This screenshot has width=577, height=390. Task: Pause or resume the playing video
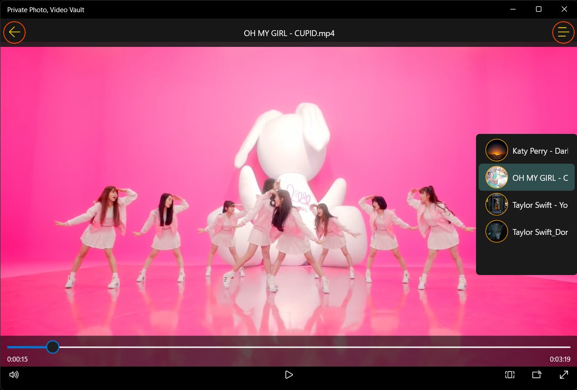coord(288,375)
